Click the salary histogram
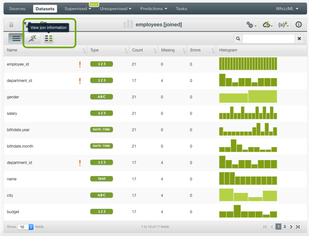Image resolution: width=309 pixels, height=236 pixels. point(248,113)
